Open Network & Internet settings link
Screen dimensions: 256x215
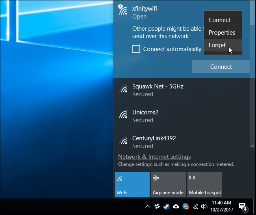[x=154, y=157]
